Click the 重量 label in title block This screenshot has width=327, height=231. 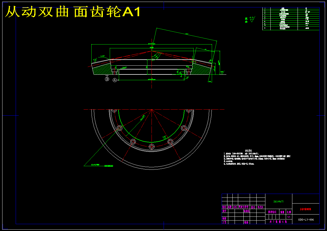pos(282,212)
